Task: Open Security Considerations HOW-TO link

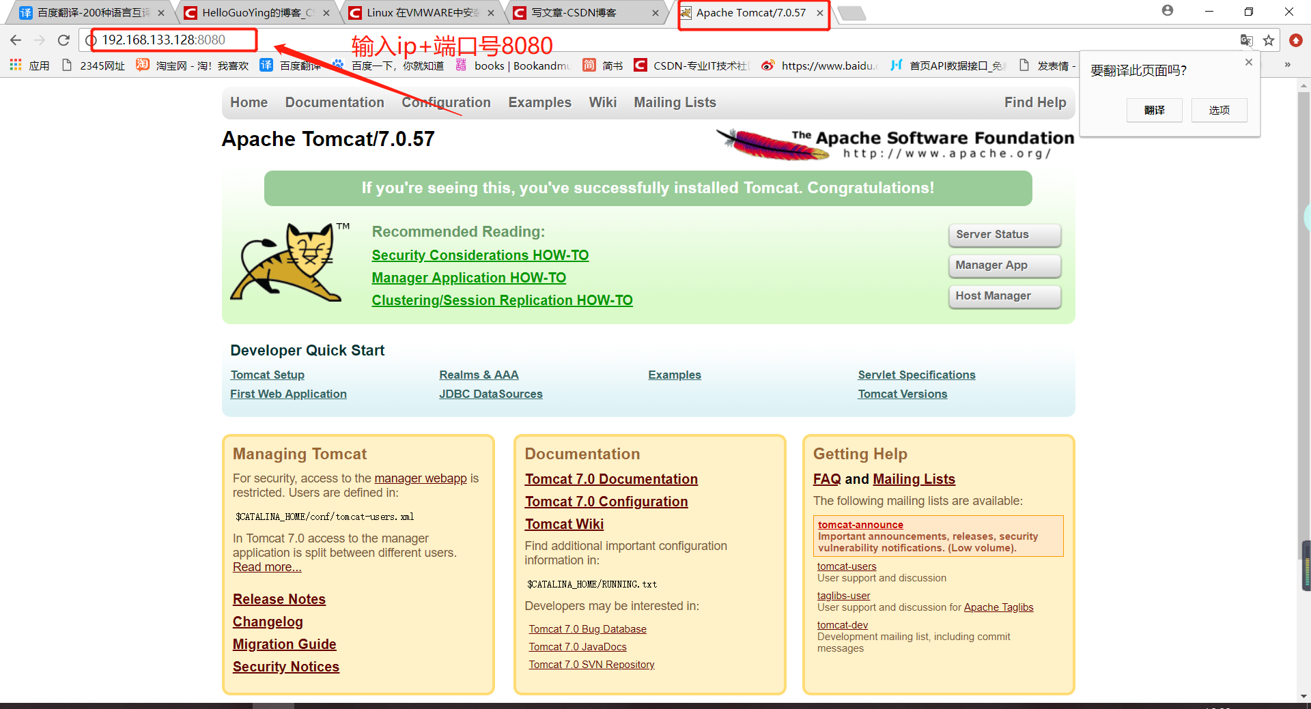Action: coord(480,255)
